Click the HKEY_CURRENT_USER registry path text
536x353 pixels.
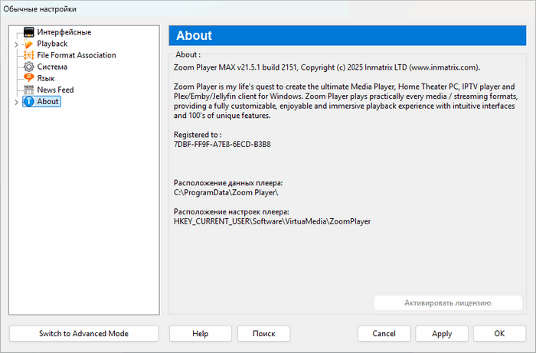click(x=272, y=221)
